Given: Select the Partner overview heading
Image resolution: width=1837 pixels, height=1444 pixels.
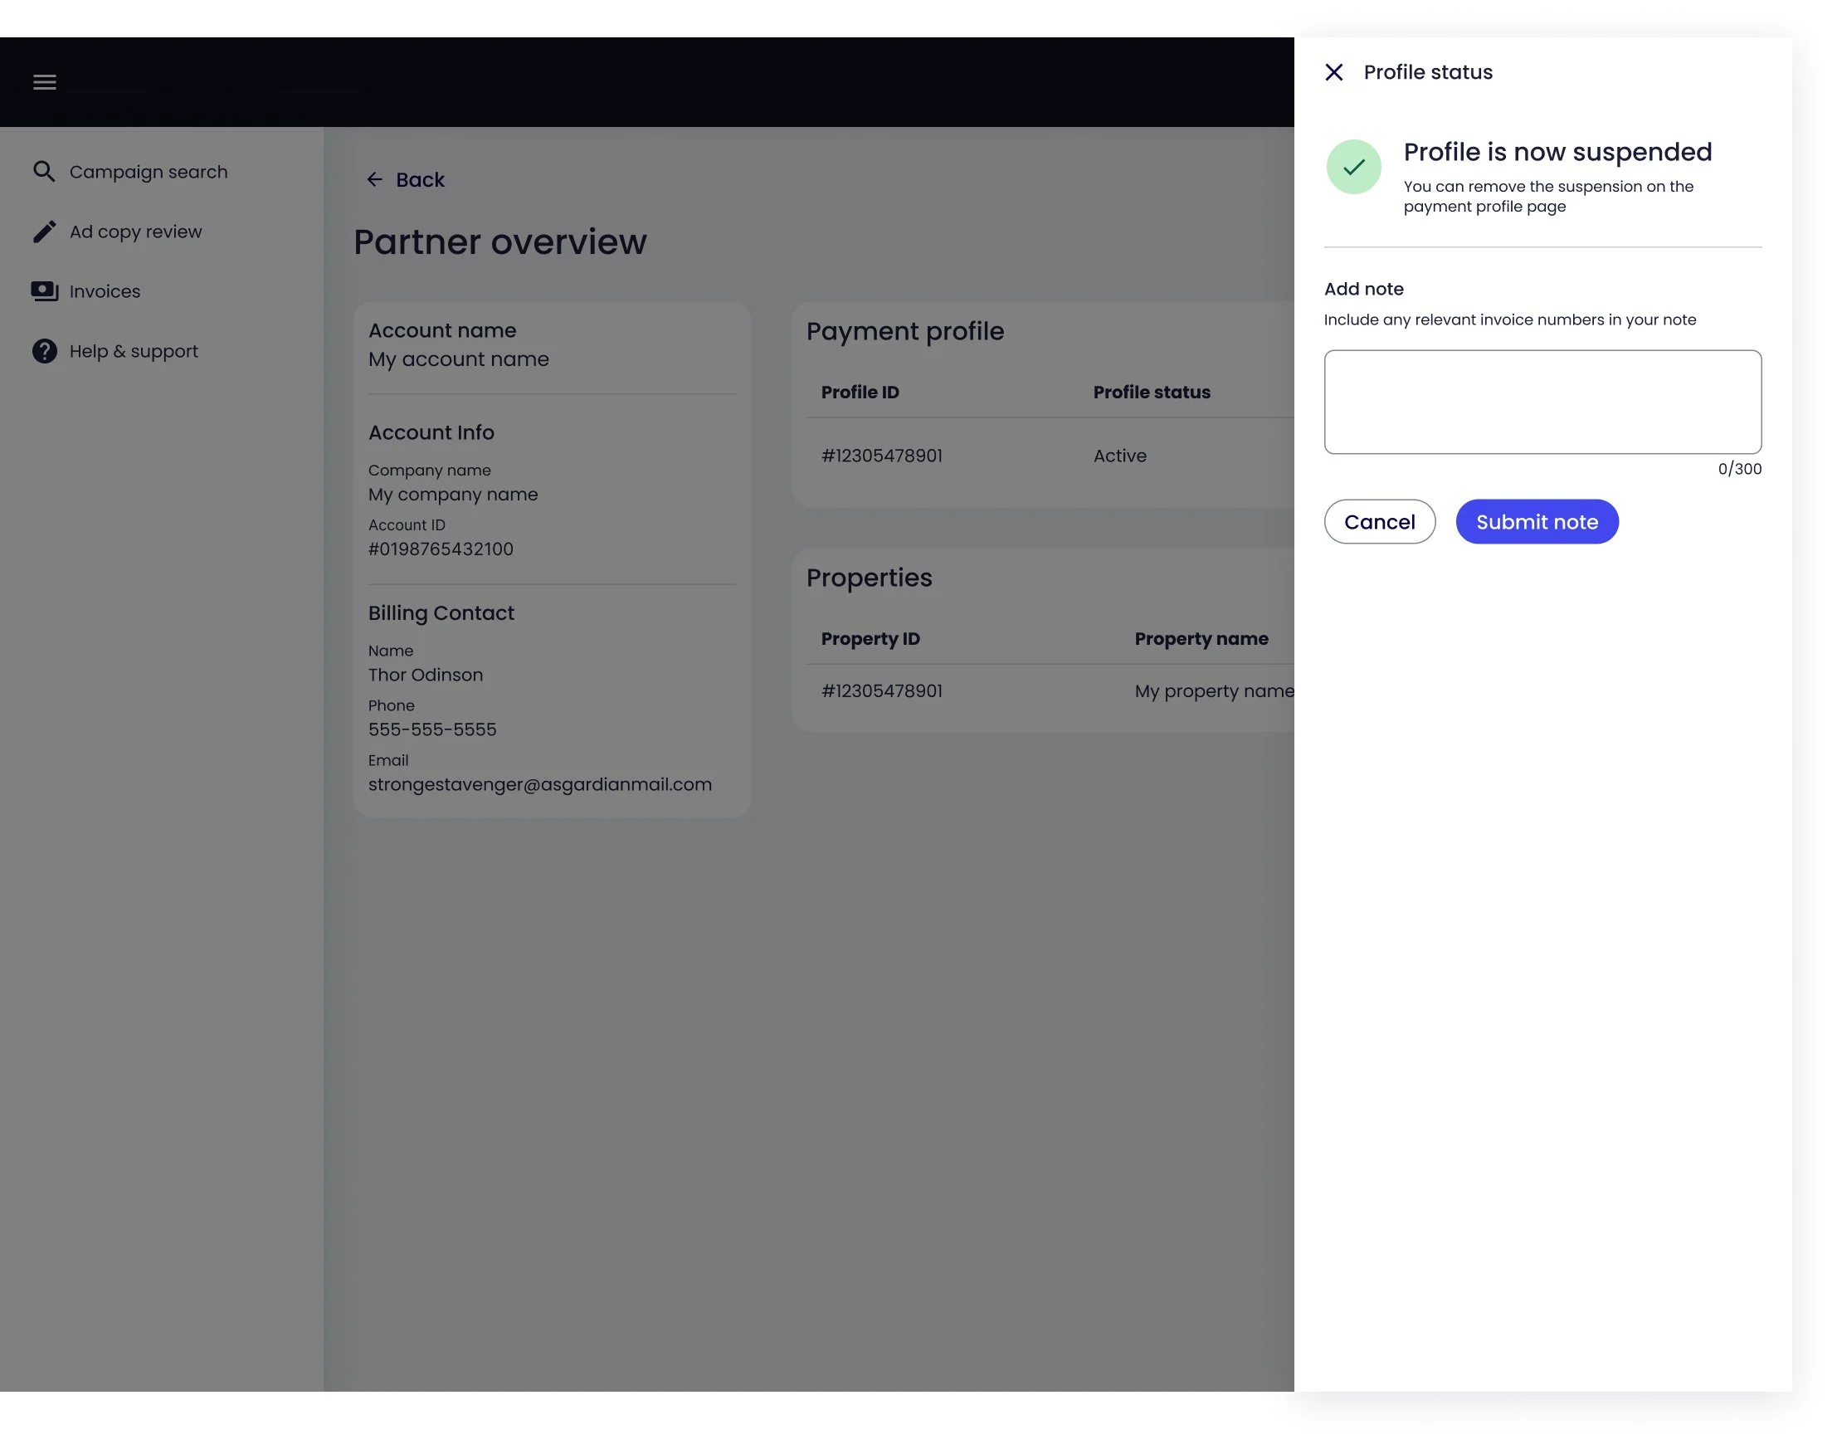Looking at the screenshot, I should click(x=499, y=241).
